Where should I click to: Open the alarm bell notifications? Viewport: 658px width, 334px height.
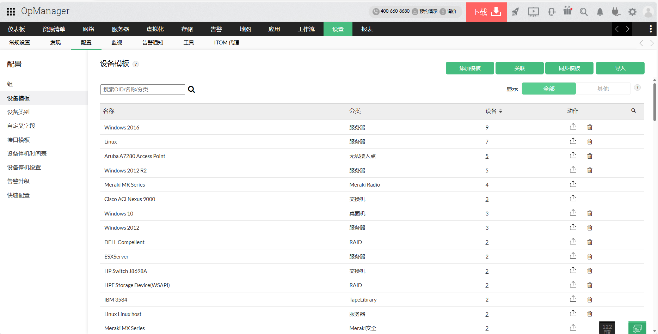(x=600, y=12)
